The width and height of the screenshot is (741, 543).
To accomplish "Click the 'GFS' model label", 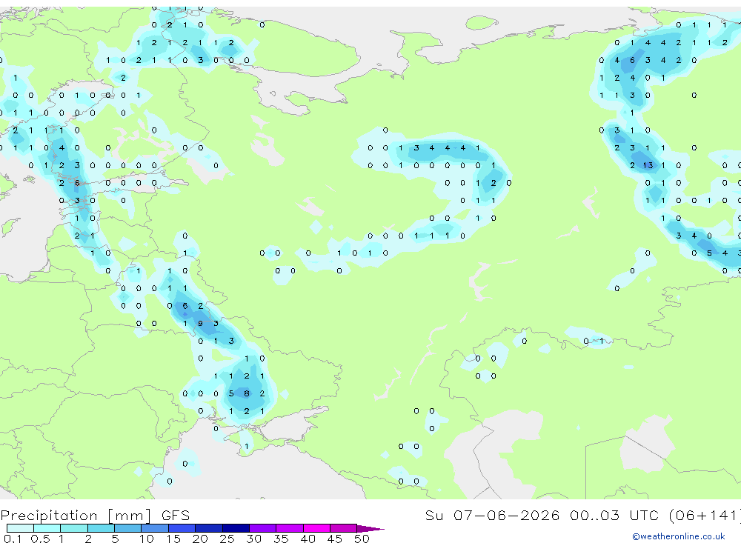I will click(176, 516).
